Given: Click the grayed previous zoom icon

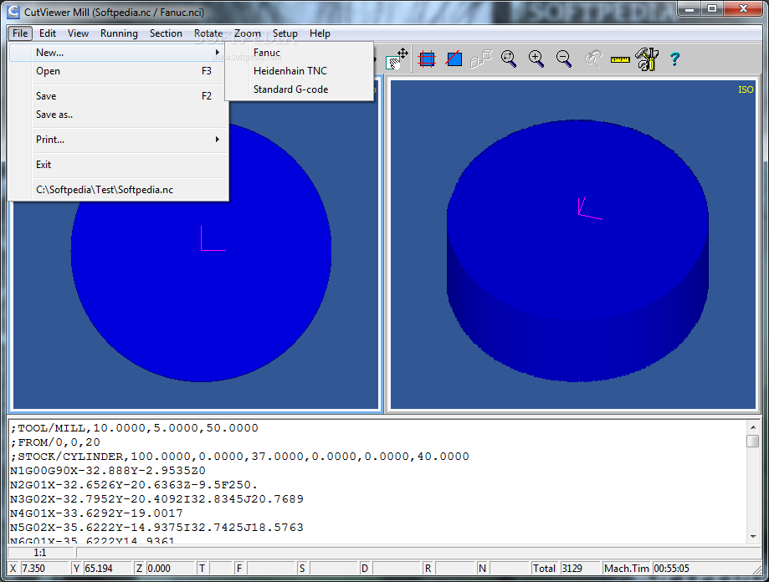Looking at the screenshot, I should (x=593, y=59).
